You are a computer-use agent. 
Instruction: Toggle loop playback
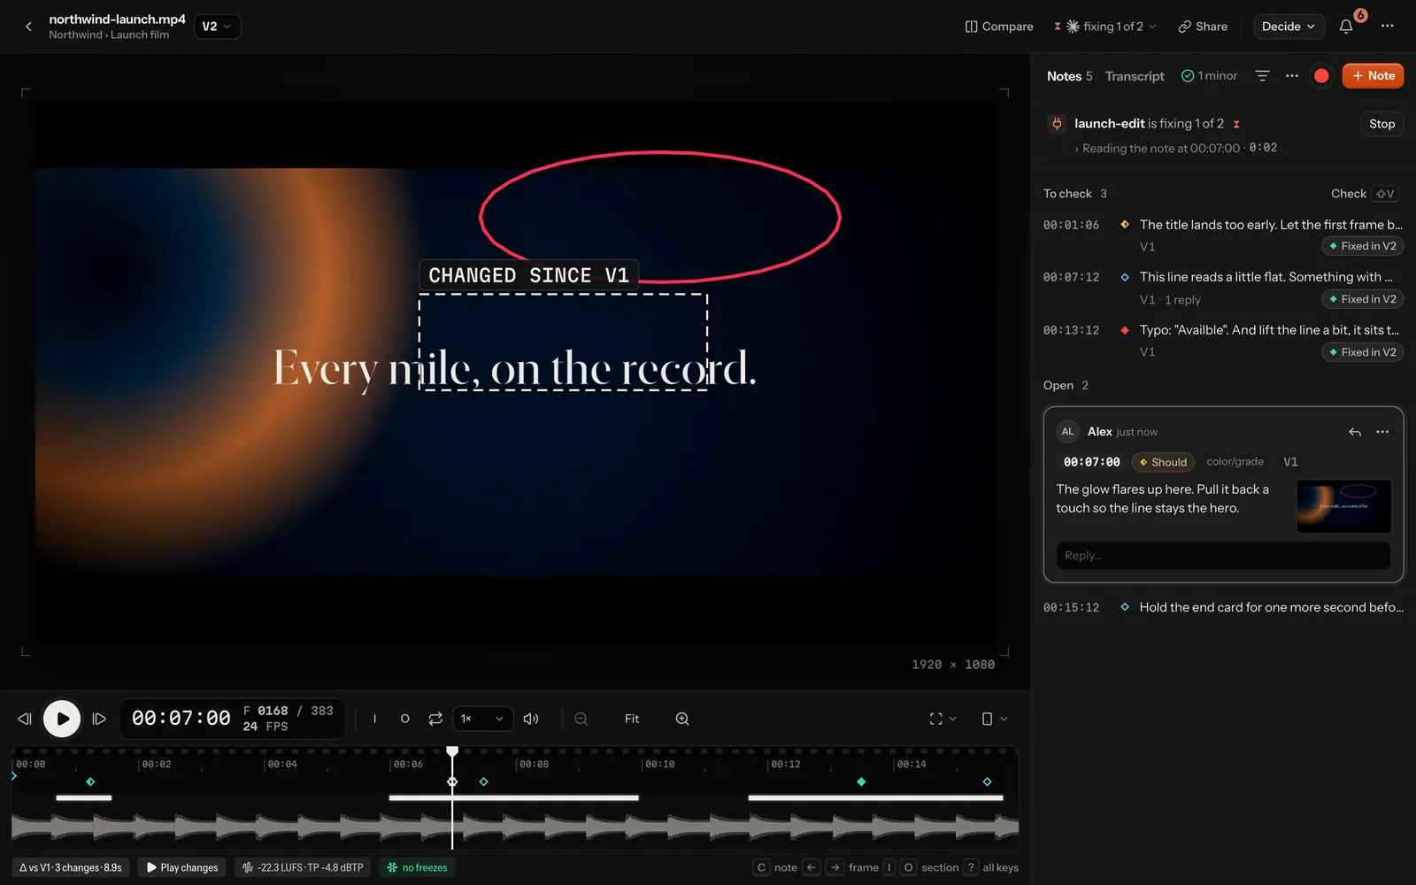[435, 719]
